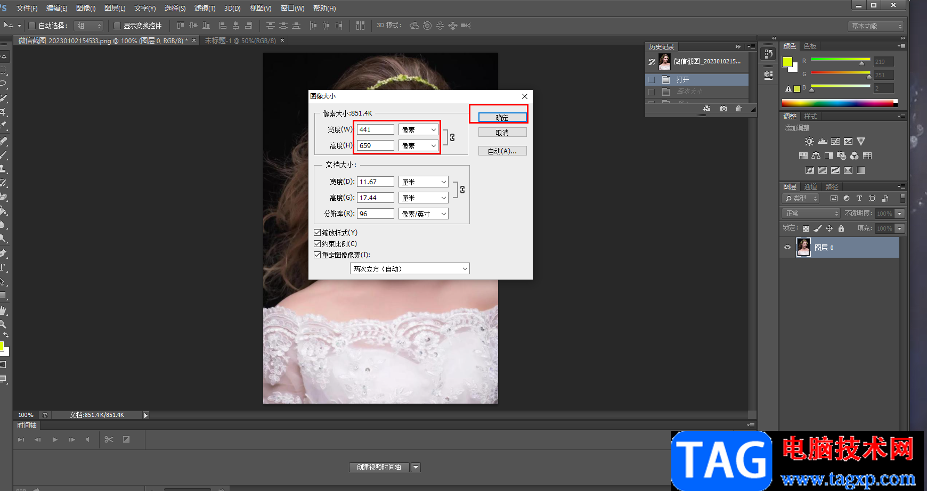The width and height of the screenshot is (927, 491).
Task: Click the camera snapshot icon in History panel
Action: 723,109
